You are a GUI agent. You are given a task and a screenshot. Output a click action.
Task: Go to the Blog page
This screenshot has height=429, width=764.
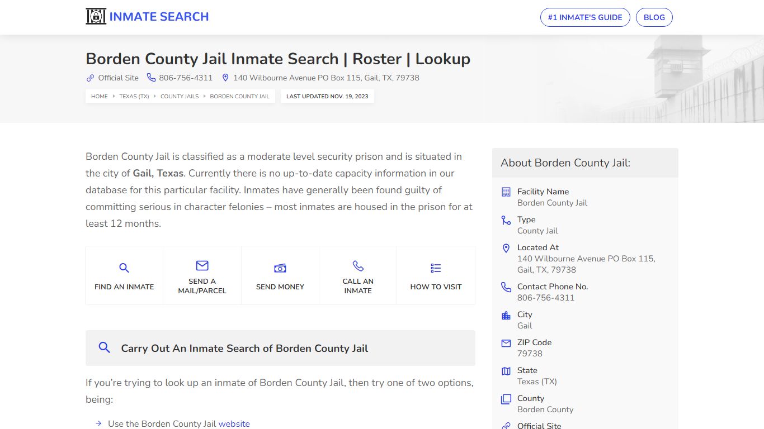click(x=654, y=17)
